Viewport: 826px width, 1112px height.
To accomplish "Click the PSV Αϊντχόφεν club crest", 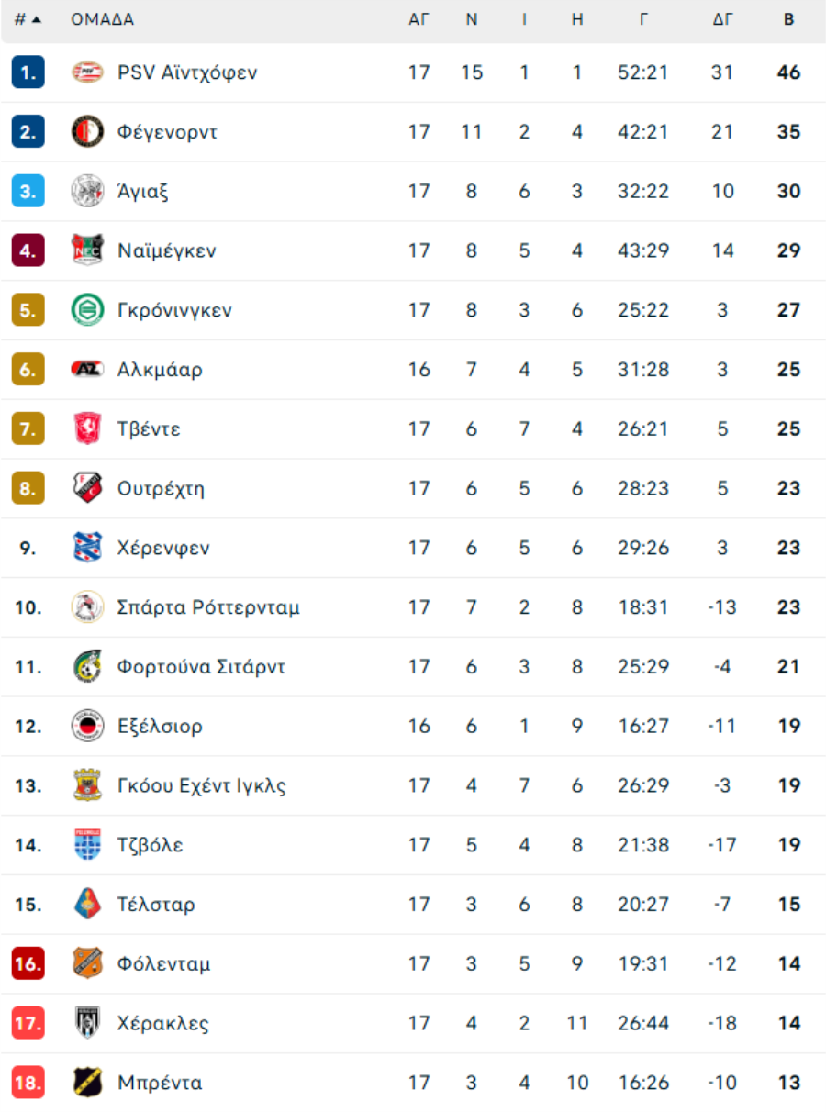I will click(x=87, y=72).
